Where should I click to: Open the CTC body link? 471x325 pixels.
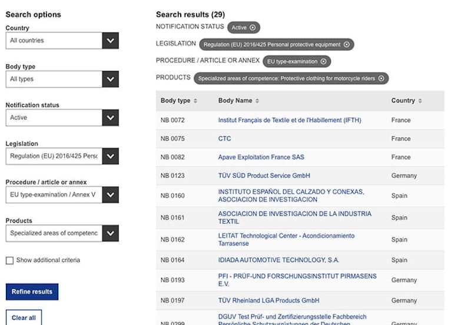(x=224, y=139)
